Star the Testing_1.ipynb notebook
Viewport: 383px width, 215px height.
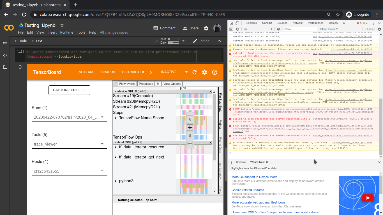point(62,25)
